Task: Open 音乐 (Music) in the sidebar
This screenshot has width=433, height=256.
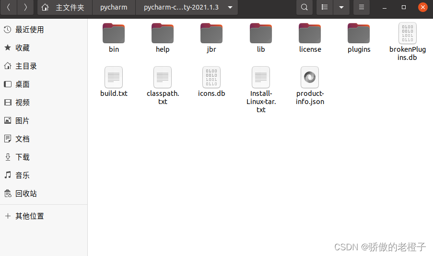Action: [44, 175]
